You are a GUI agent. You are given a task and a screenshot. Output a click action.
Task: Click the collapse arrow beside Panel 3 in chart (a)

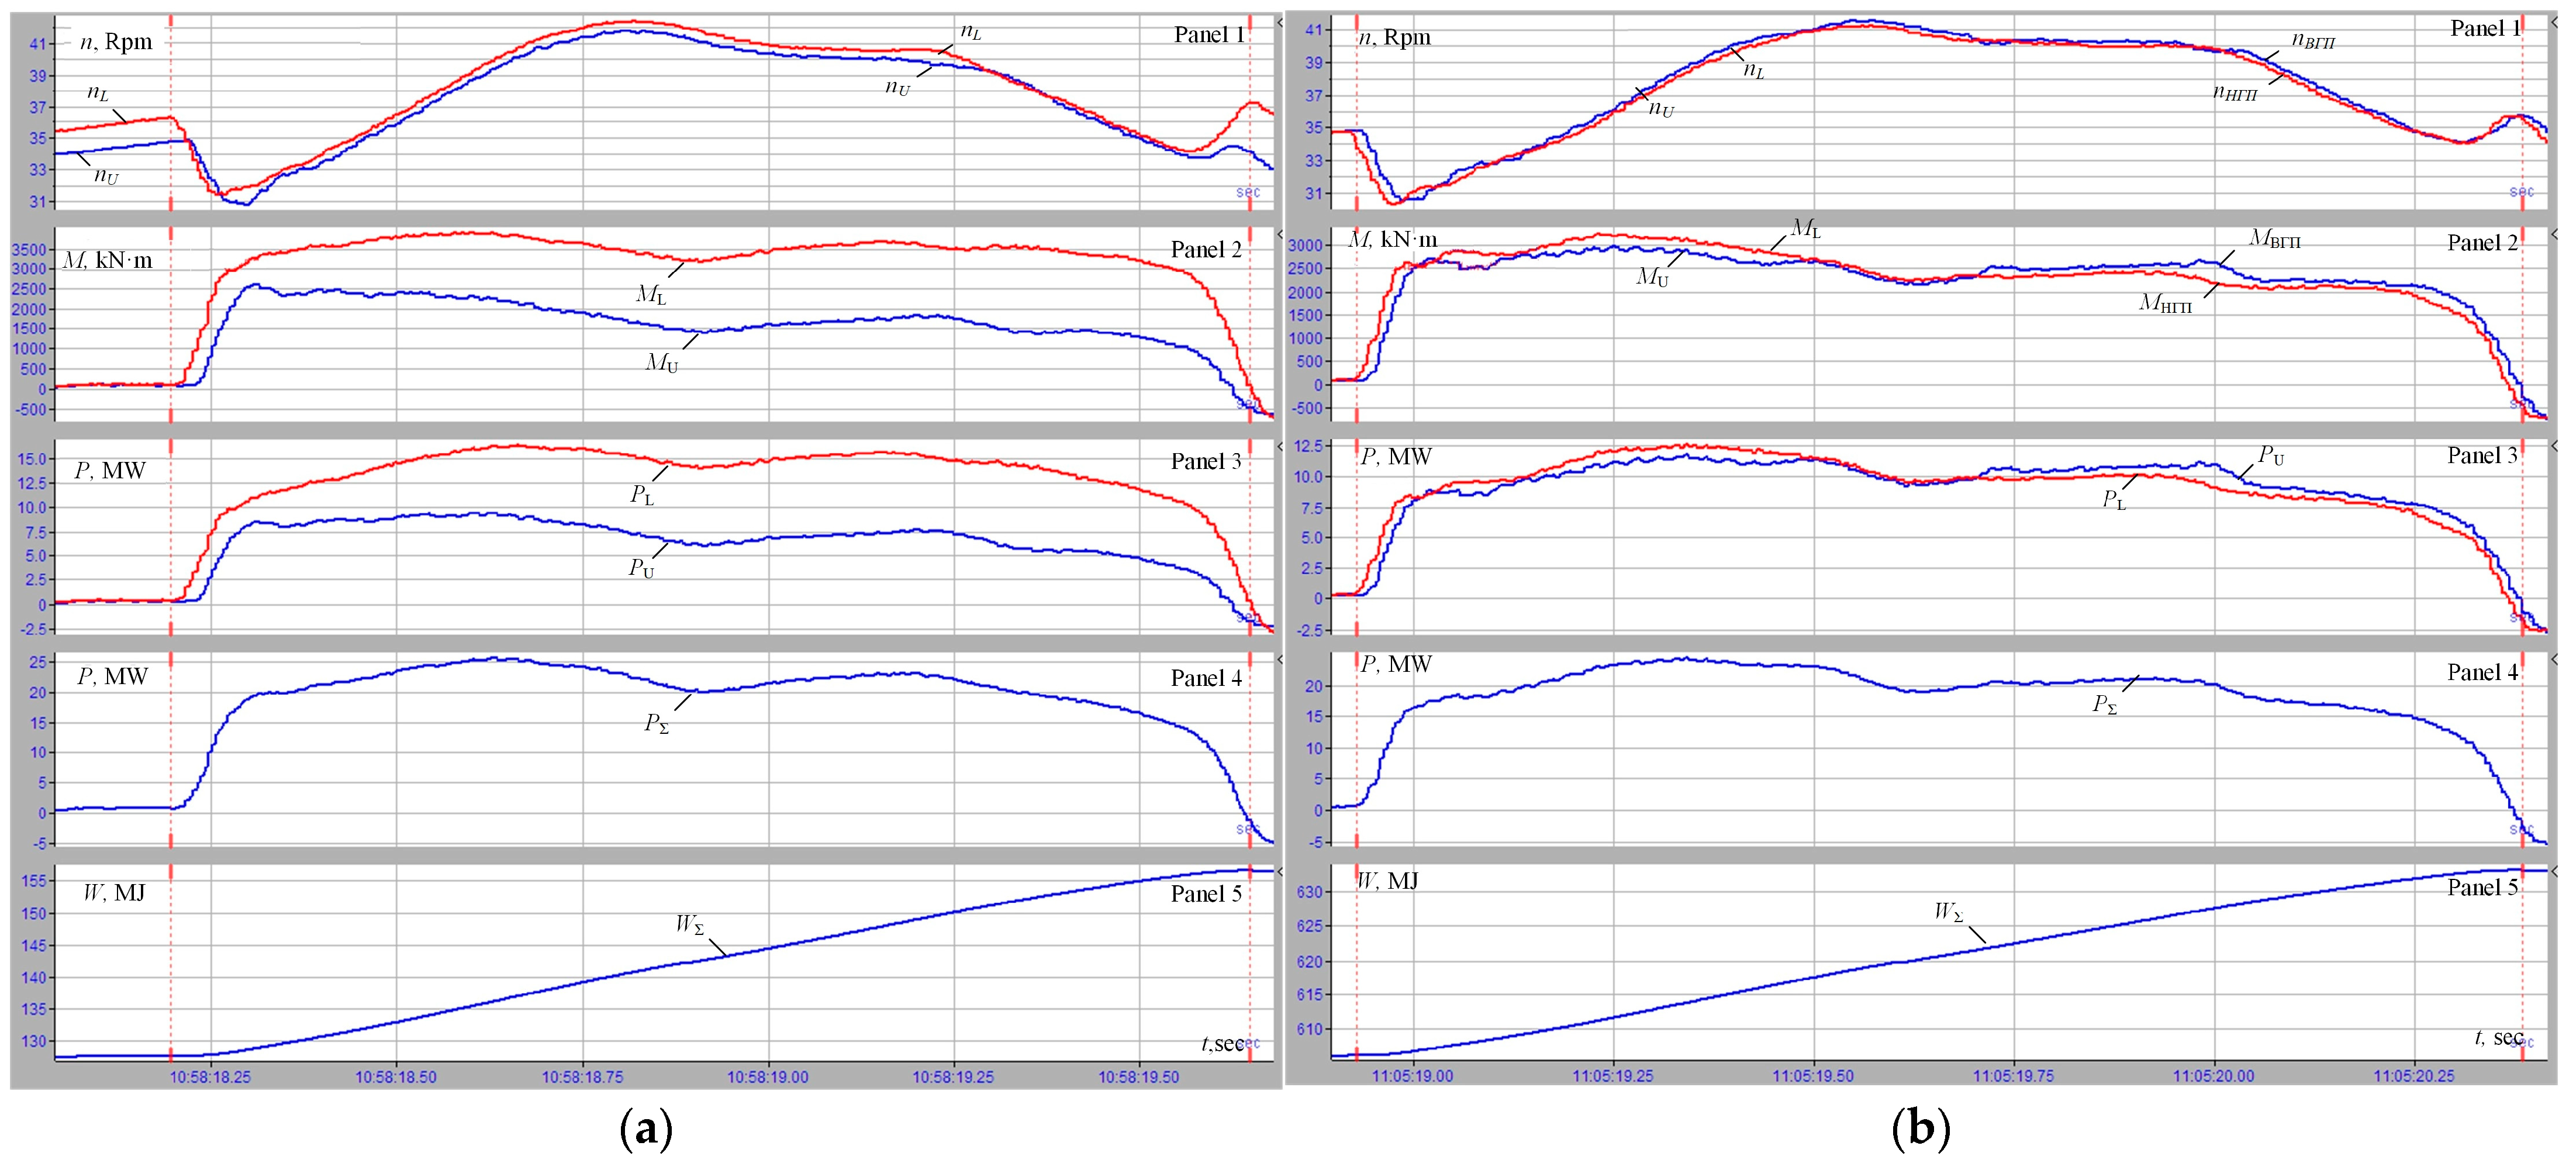1281,445
